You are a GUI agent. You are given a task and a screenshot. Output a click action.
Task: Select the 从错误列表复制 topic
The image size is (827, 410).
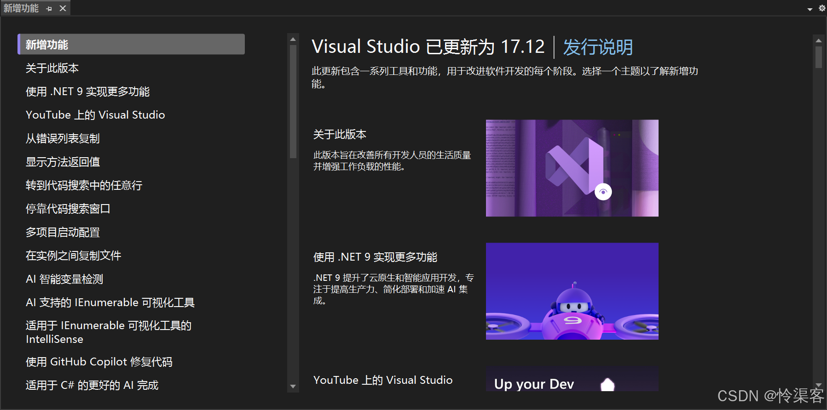pos(63,138)
